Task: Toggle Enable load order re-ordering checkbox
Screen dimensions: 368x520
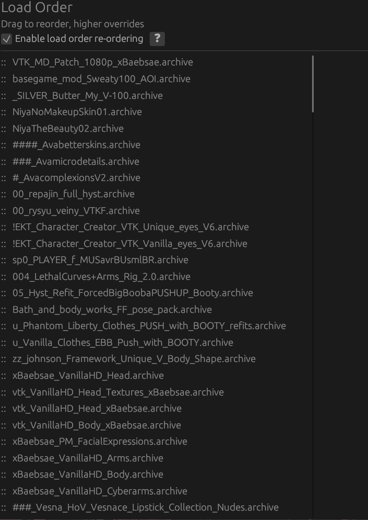Action: click(7, 39)
